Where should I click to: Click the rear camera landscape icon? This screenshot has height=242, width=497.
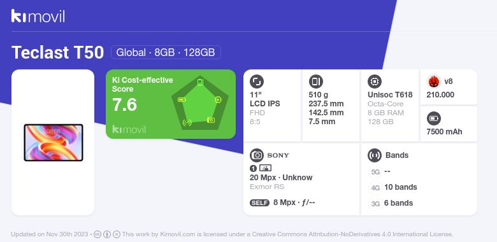pyautogui.click(x=265, y=168)
